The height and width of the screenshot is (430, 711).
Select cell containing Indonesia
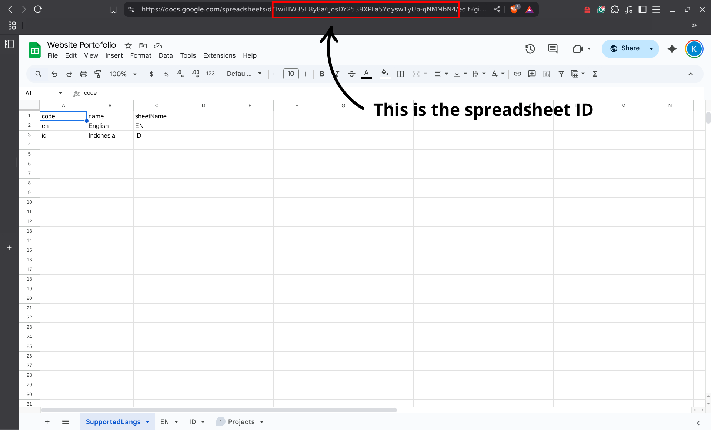click(110, 135)
